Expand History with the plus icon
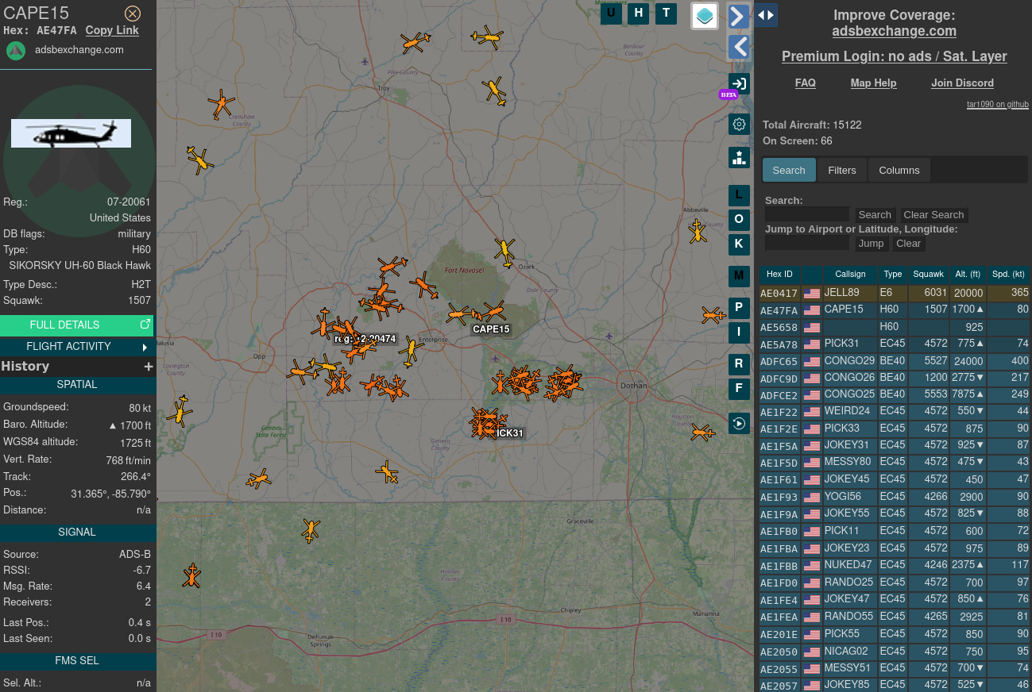Viewport: 1032px width, 692px height. pyautogui.click(x=148, y=367)
